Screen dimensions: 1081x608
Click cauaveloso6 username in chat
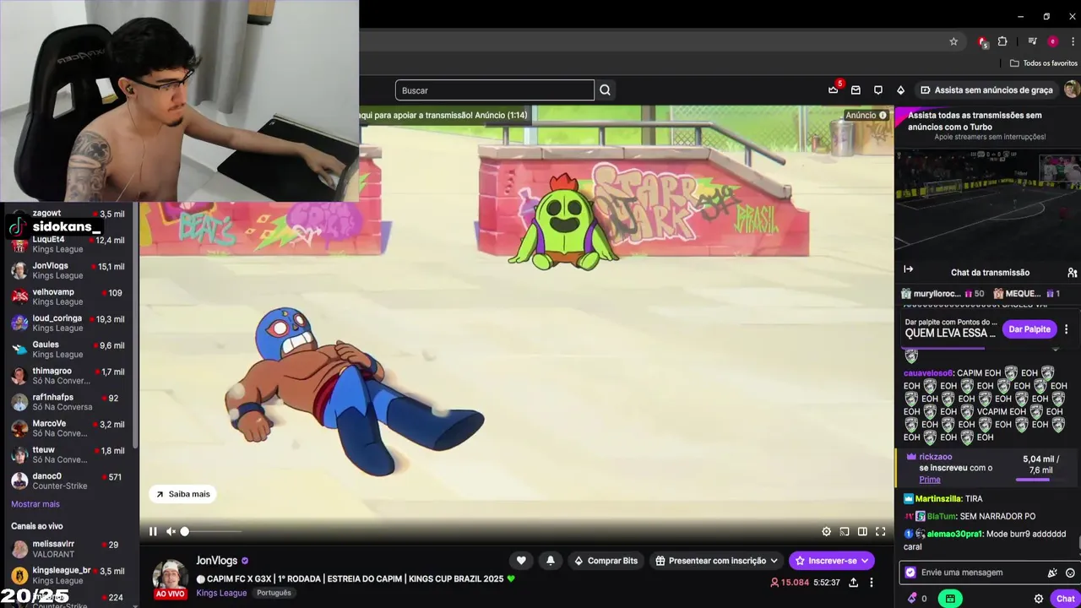[928, 372]
